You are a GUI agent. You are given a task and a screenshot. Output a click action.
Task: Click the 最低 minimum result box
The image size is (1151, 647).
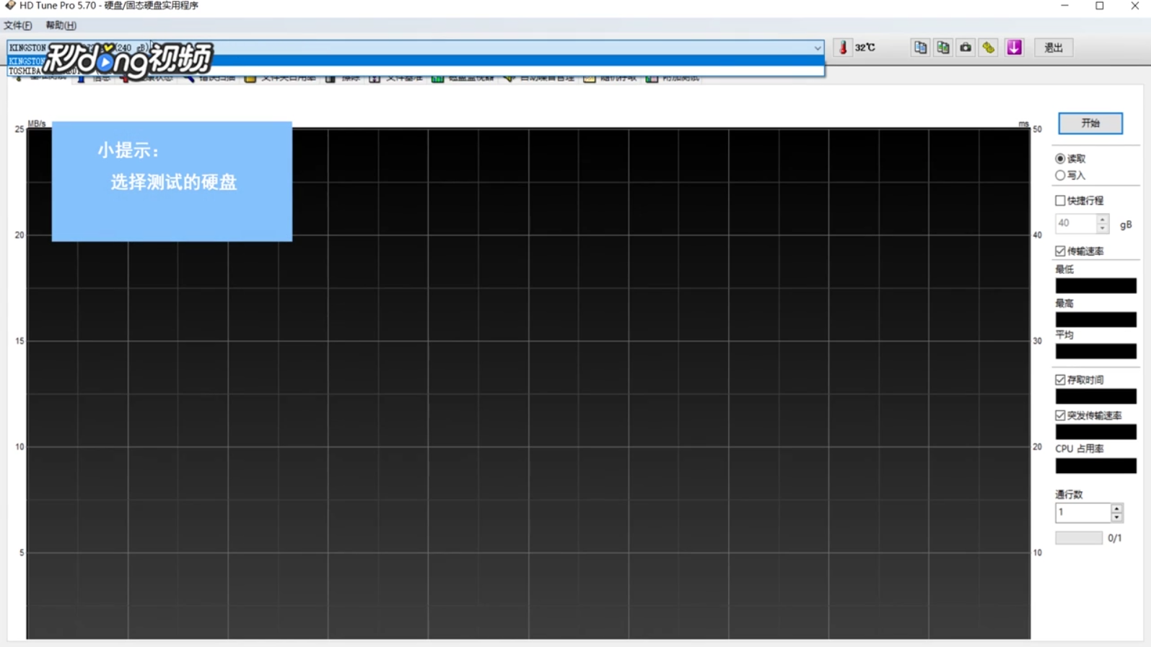[1095, 286]
